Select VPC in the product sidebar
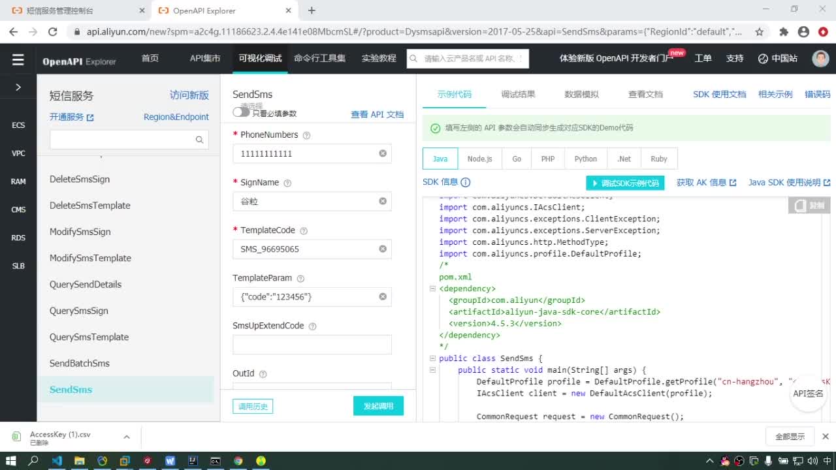This screenshot has width=836, height=470. click(18, 153)
